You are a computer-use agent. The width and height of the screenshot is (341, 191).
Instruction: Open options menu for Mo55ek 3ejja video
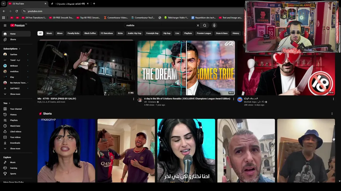click(x=333, y=99)
